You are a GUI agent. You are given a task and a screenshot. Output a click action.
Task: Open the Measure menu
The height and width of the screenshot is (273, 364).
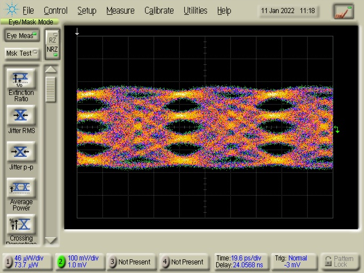tap(120, 10)
